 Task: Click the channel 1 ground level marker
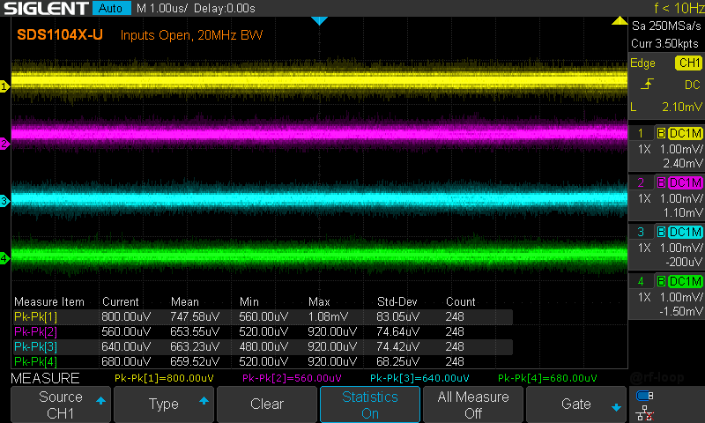click(4, 86)
